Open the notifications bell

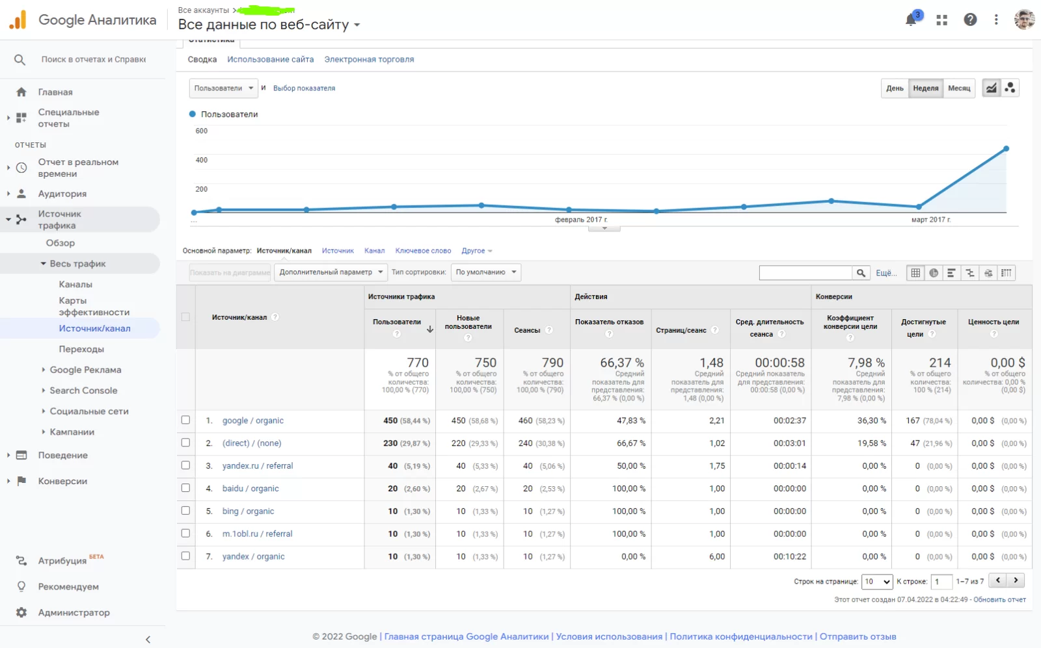pos(912,19)
